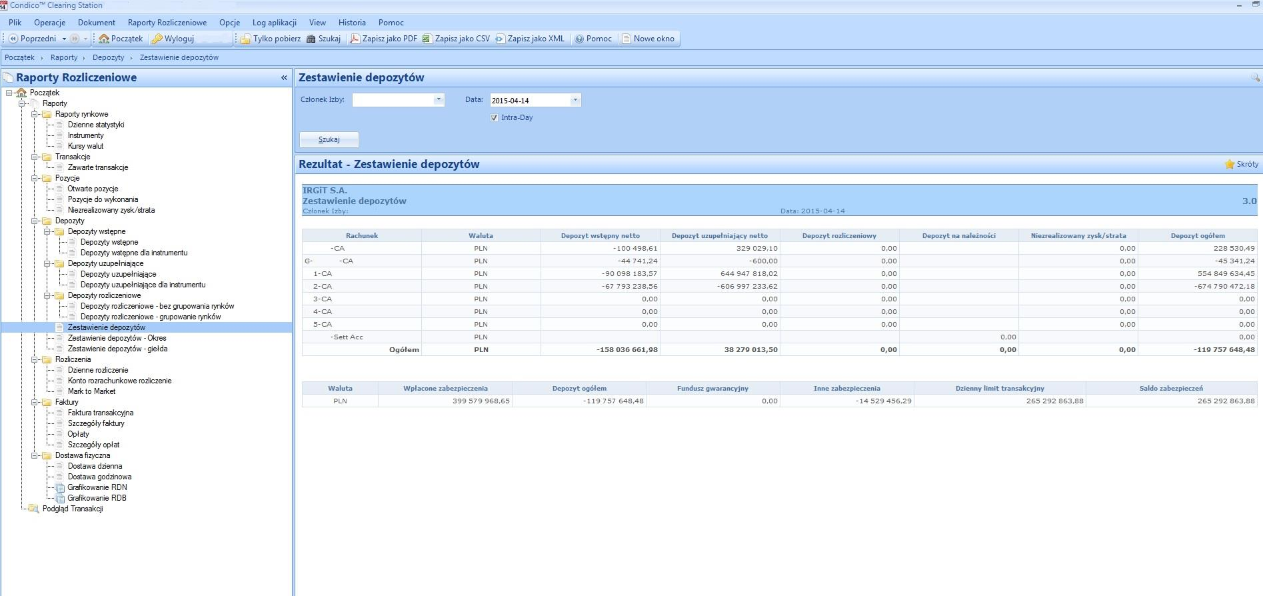Click the 1-CA account row cell

click(362, 273)
